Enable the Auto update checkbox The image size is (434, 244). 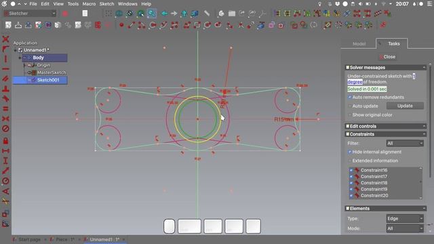[350, 106]
